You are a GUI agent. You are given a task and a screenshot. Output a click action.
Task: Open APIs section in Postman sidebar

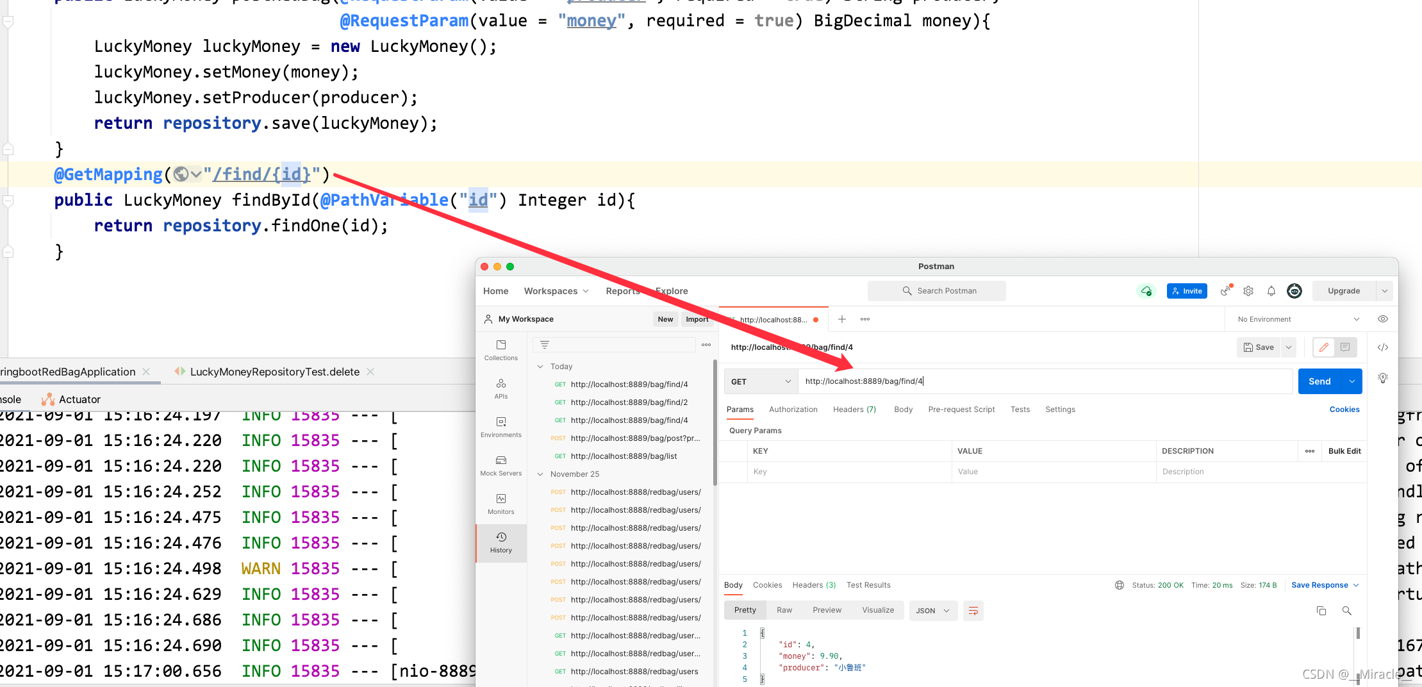501,388
